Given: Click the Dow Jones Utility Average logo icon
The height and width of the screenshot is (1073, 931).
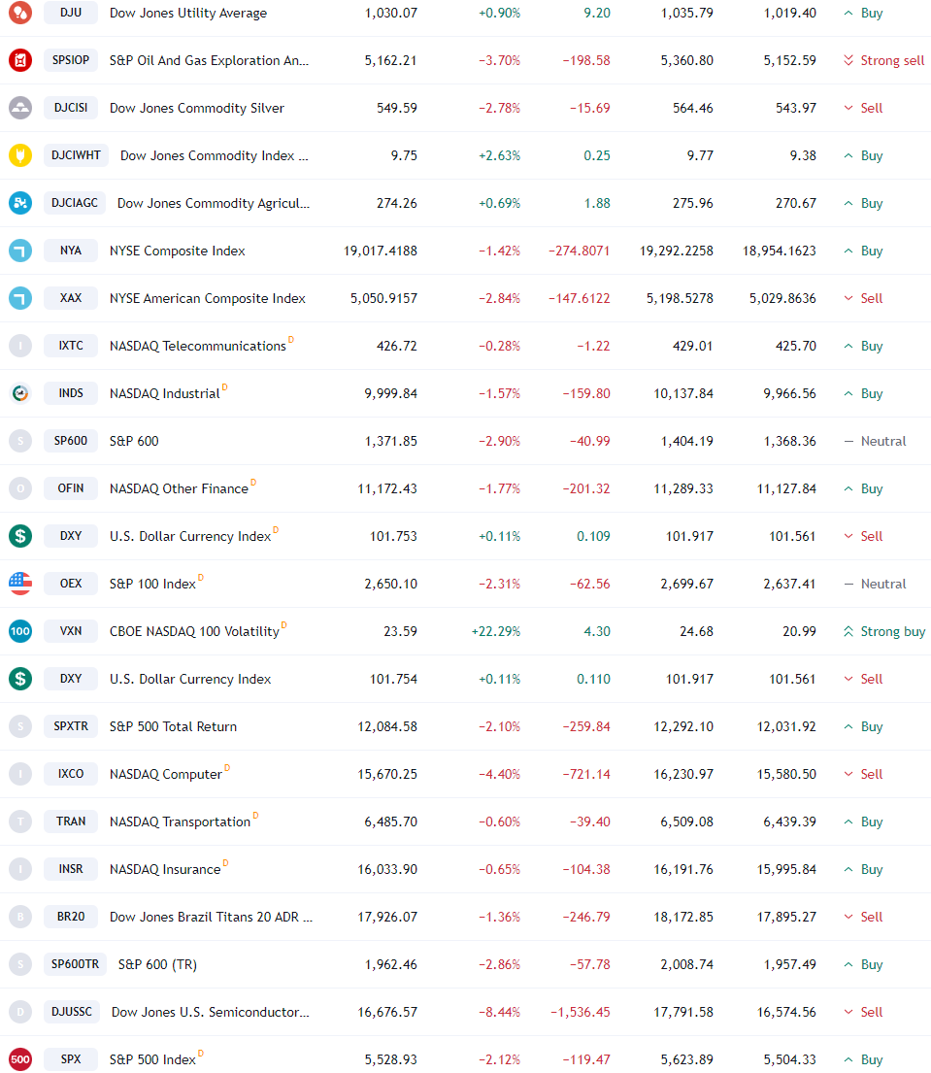Looking at the screenshot, I should (x=20, y=13).
